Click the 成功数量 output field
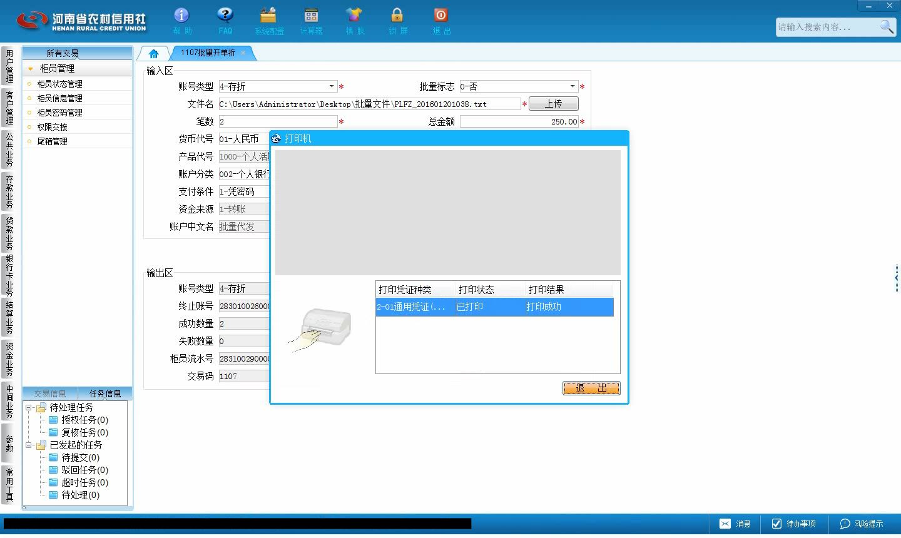 [x=244, y=323]
